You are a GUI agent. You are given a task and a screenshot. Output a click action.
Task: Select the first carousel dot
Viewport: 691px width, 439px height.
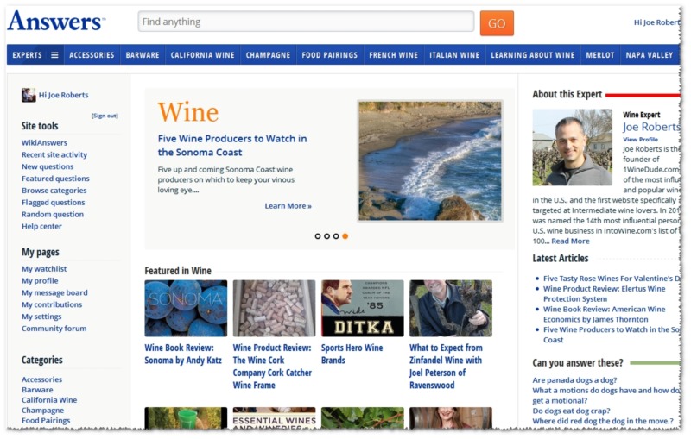(x=318, y=236)
